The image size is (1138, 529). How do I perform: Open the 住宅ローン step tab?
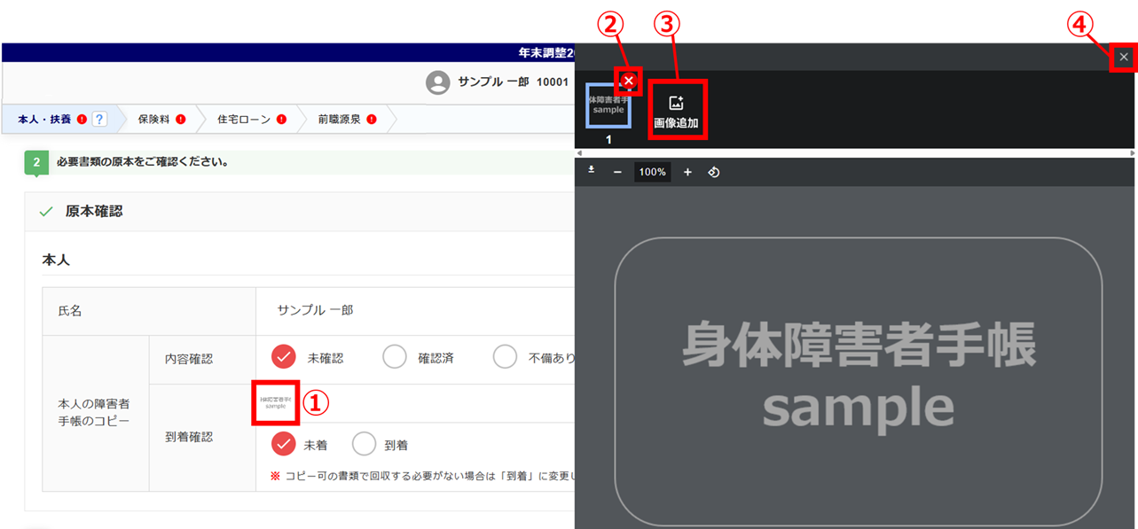253,119
